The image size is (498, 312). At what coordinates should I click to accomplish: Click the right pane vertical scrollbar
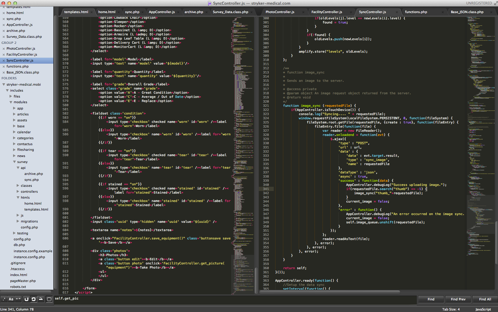point(497,242)
